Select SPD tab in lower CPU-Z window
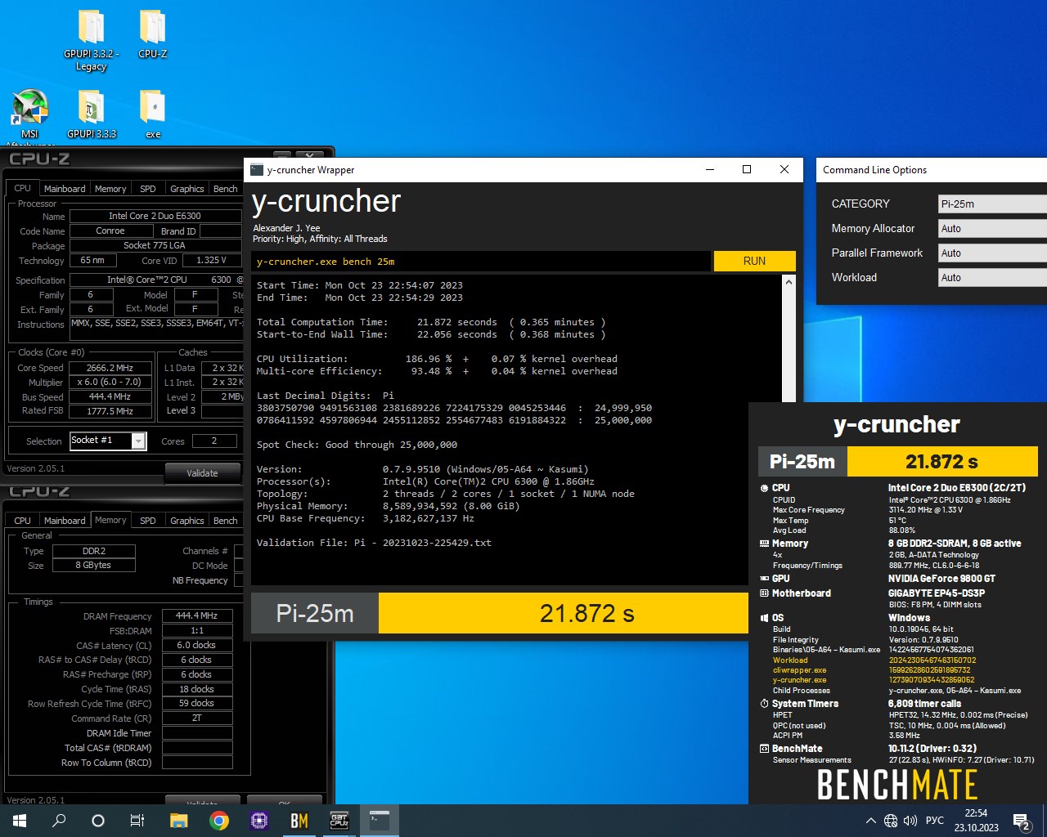The image size is (1047, 837). click(x=148, y=521)
